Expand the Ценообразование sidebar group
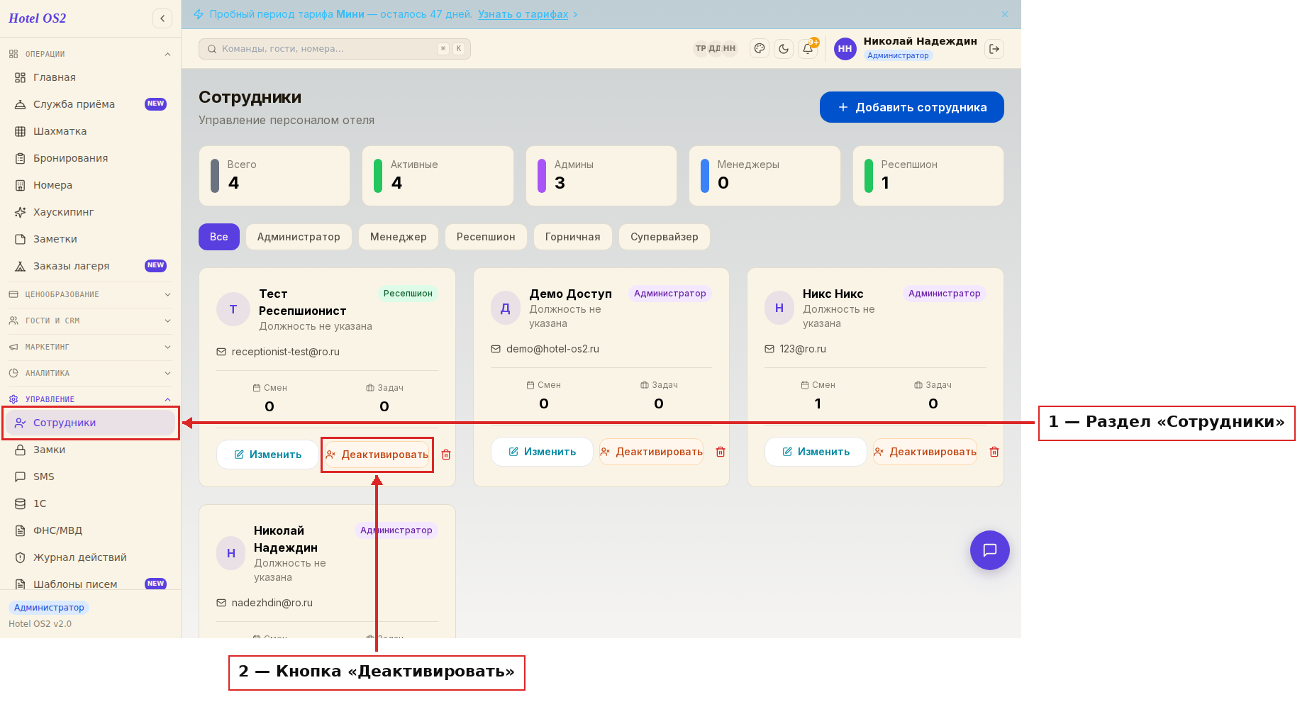Image resolution: width=1312 pixels, height=707 pixels. click(x=89, y=294)
